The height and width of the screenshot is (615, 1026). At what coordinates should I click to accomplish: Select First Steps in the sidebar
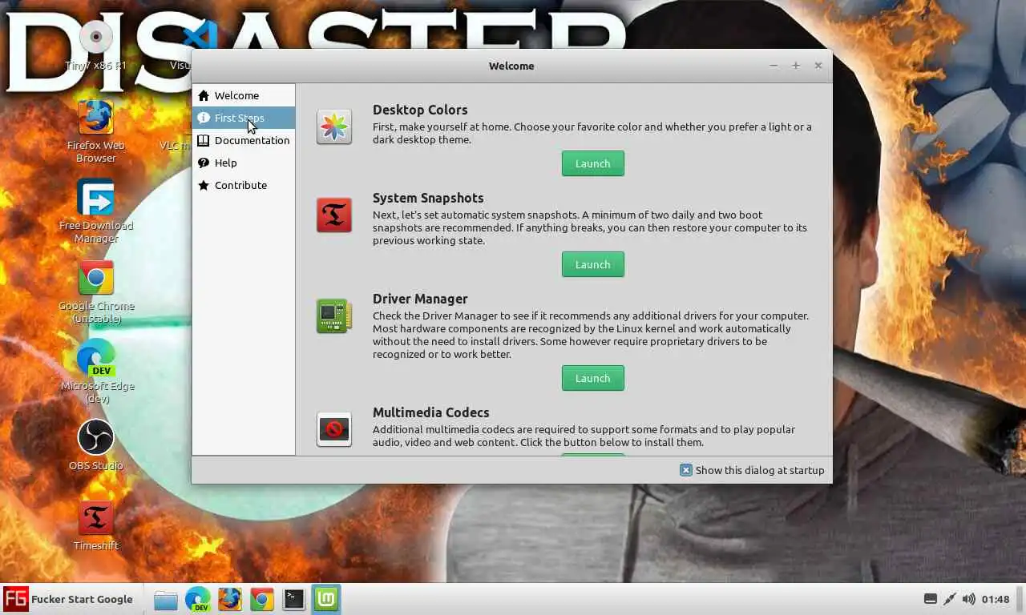(244, 118)
